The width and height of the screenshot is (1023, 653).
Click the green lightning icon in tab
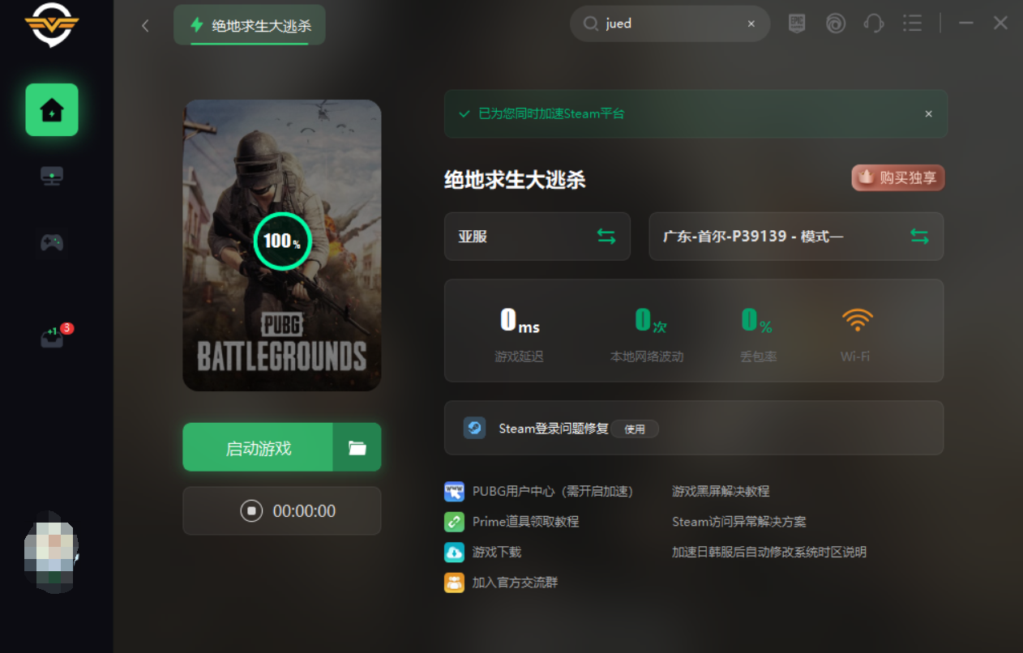click(x=196, y=25)
